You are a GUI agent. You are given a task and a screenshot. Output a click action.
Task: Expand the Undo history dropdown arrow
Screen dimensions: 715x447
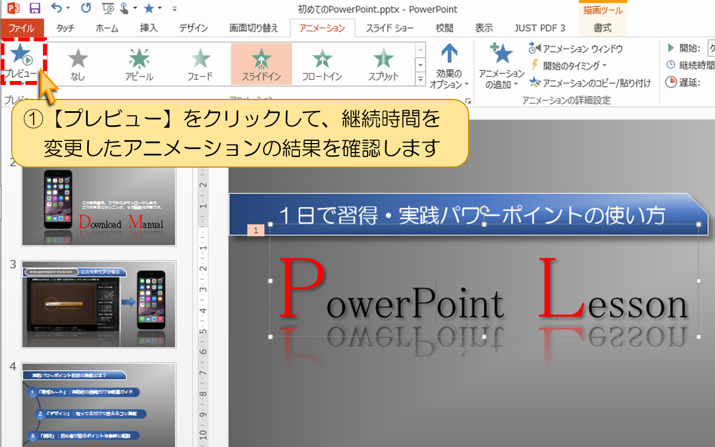tap(68, 9)
